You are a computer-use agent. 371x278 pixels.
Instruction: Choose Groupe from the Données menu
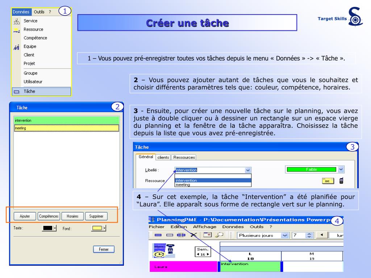42,73
